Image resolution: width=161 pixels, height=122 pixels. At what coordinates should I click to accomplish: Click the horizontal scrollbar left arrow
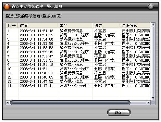pos(7,103)
